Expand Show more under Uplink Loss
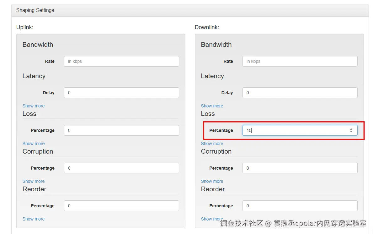The height and width of the screenshot is (234, 373). tap(34, 144)
